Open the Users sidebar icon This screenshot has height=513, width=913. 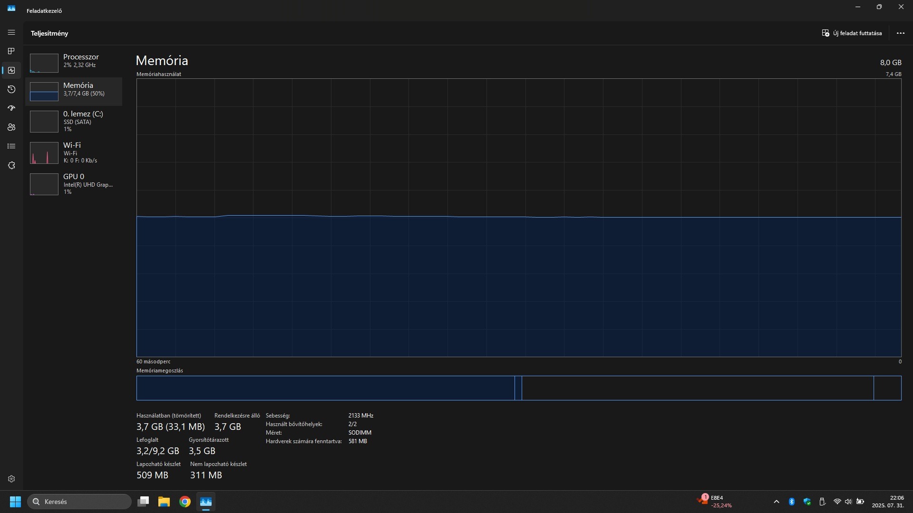(11, 127)
